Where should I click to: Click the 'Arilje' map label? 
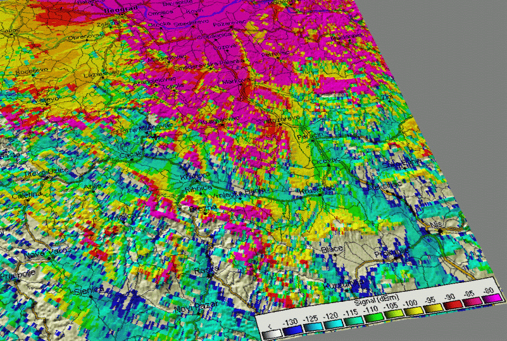point(92,186)
